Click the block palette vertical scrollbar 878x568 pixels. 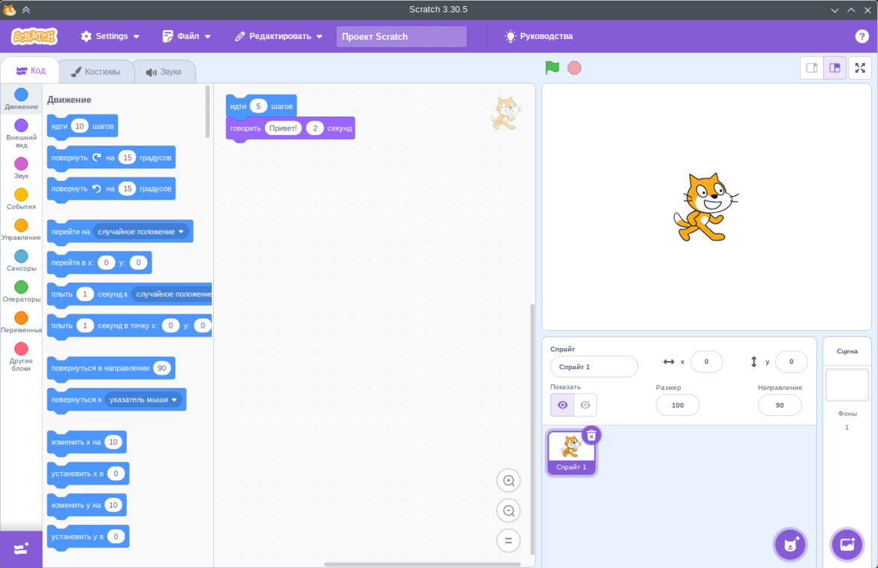point(207,111)
